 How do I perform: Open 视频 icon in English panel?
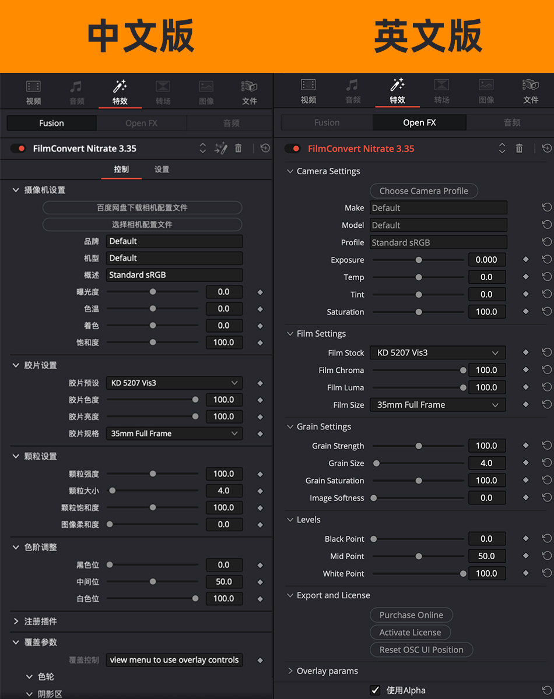click(x=308, y=85)
